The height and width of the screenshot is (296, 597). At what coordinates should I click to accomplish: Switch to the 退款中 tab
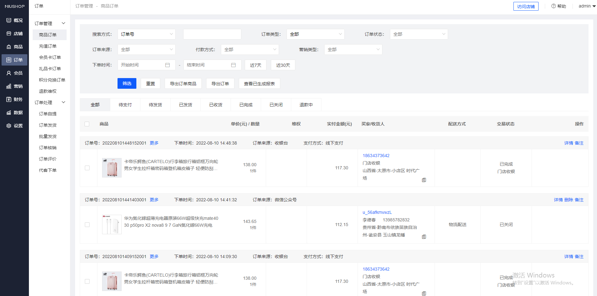click(x=306, y=104)
